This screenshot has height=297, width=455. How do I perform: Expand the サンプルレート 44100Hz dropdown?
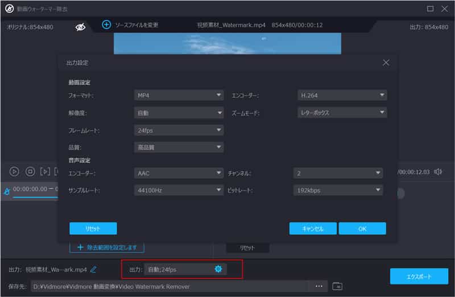coord(179,190)
